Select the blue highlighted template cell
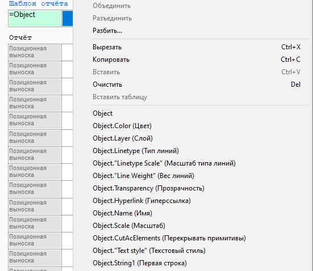This screenshot has height=271, width=313. coord(68,18)
